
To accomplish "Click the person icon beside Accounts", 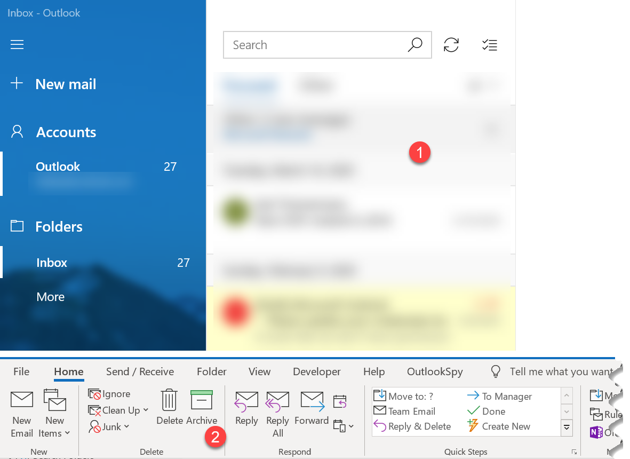I will [x=17, y=131].
